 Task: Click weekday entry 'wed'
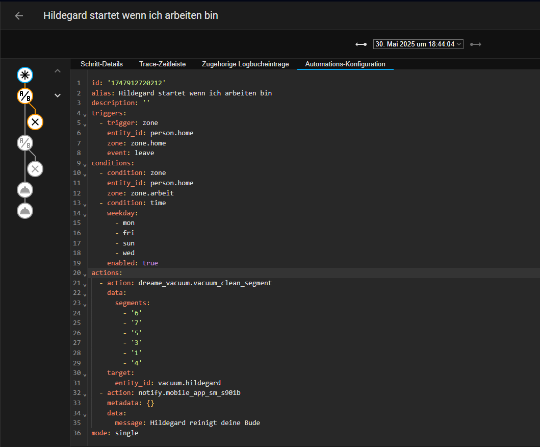tap(128, 253)
